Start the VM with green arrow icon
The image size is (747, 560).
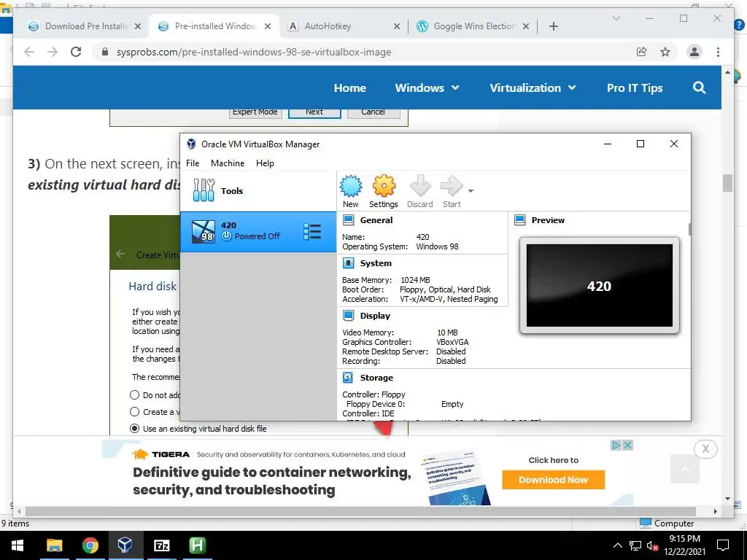point(452,186)
